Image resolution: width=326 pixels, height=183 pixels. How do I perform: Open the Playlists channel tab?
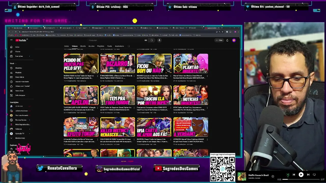[x=101, y=46]
